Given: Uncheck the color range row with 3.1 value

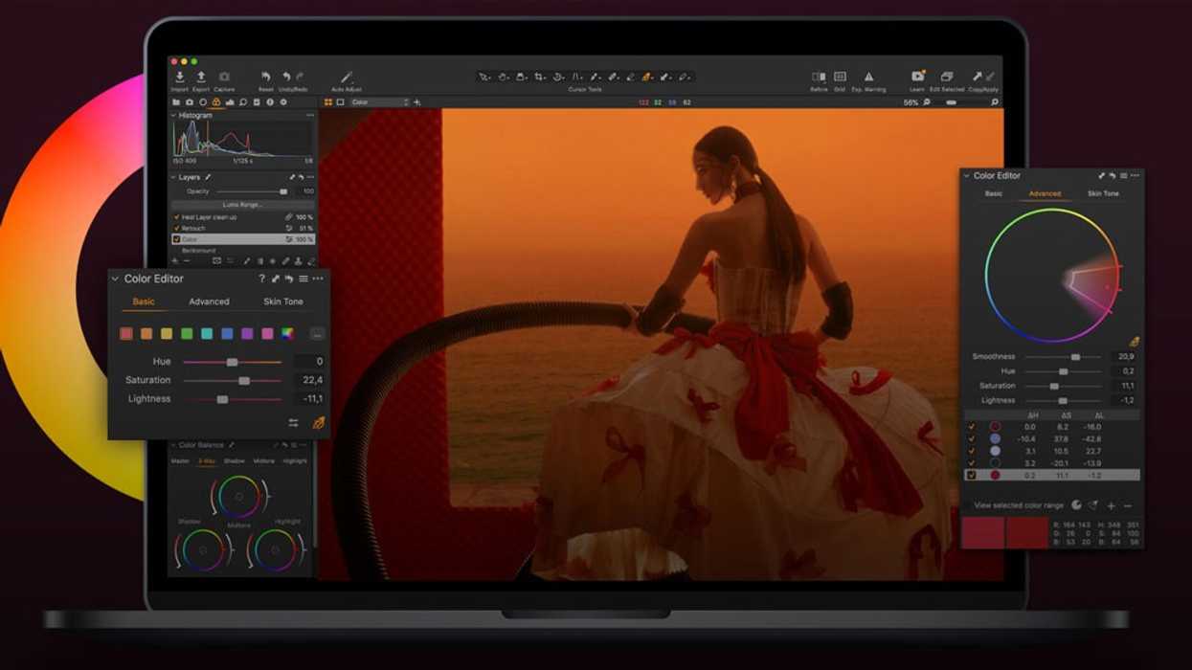Looking at the screenshot, I should click(972, 451).
